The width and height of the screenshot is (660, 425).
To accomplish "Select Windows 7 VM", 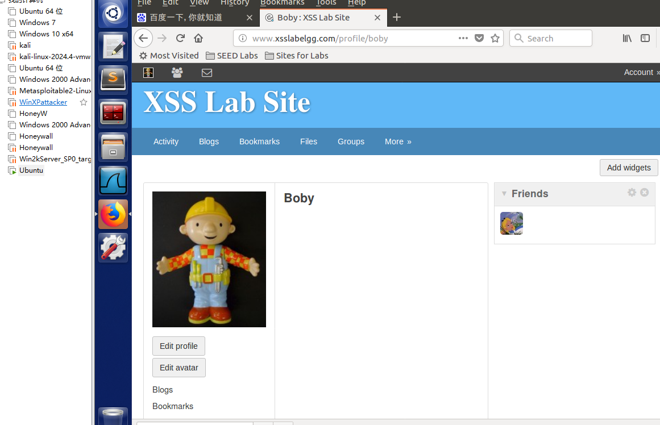I will click(38, 22).
